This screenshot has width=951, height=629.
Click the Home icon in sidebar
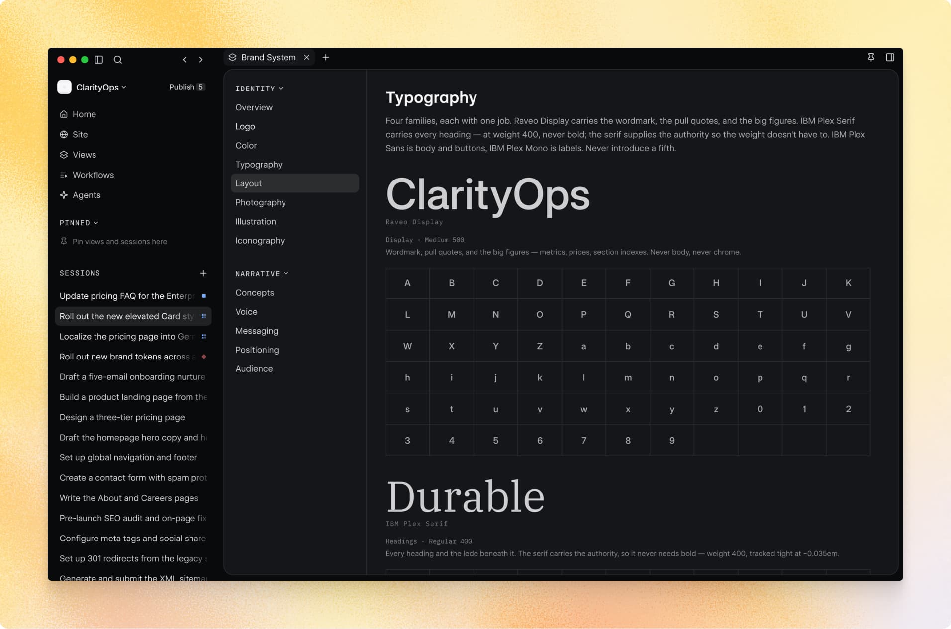(x=64, y=114)
